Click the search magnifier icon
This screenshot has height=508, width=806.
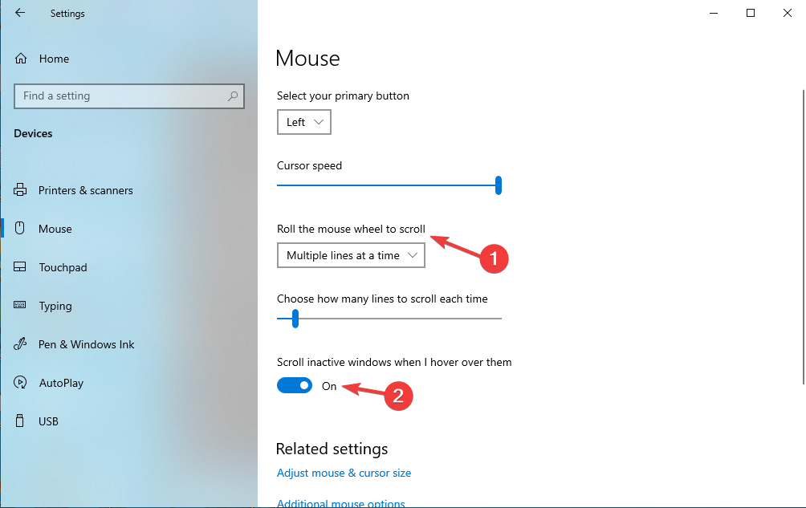(233, 96)
